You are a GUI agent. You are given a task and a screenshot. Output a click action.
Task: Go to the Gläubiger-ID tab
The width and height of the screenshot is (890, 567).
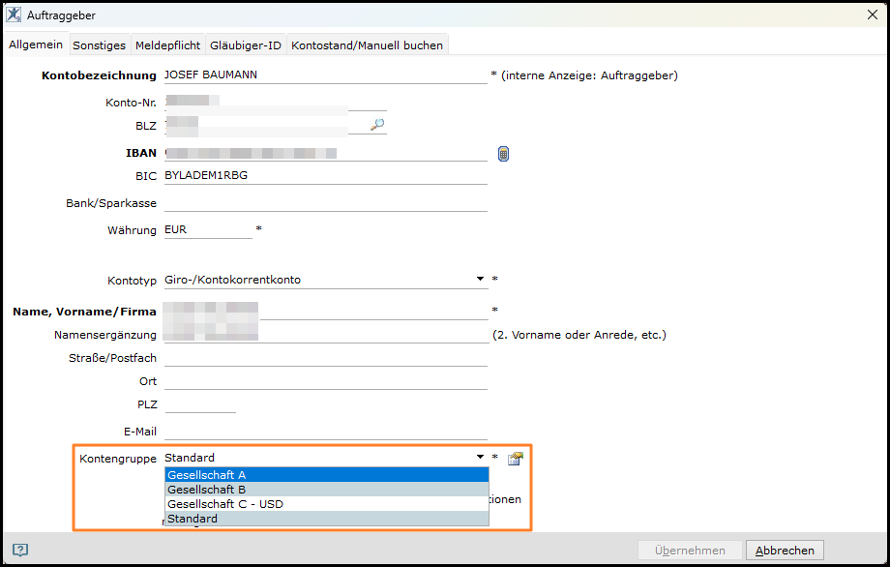[x=246, y=45]
